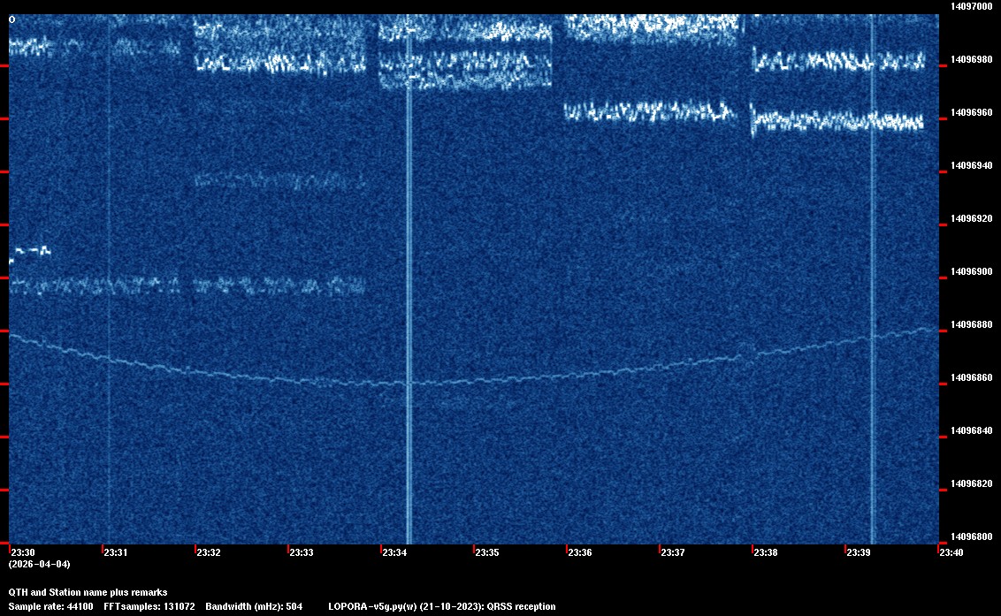Click the FFTsamples: 131072 text
Screen dimensions: 1001x616
149,606
